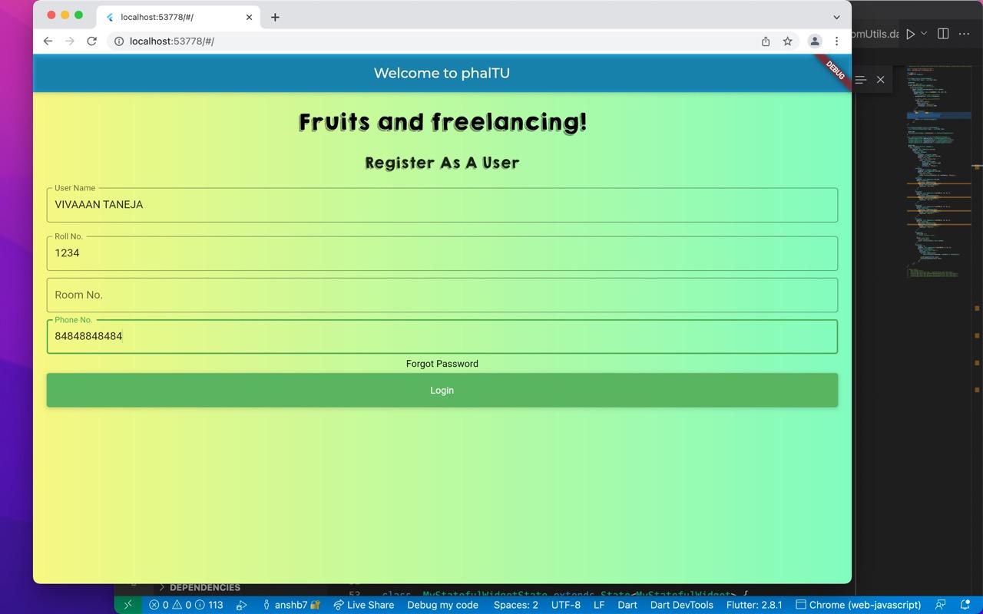Screen dimensions: 983x614
Task: Click 'Debug my code' in the status bar
Action: point(442,605)
